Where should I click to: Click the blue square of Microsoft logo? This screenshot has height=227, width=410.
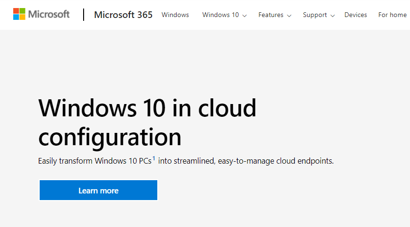point(16,17)
